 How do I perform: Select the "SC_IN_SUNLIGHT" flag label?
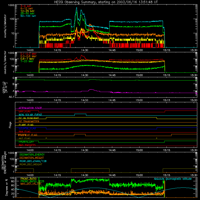(x=29, y=118)
